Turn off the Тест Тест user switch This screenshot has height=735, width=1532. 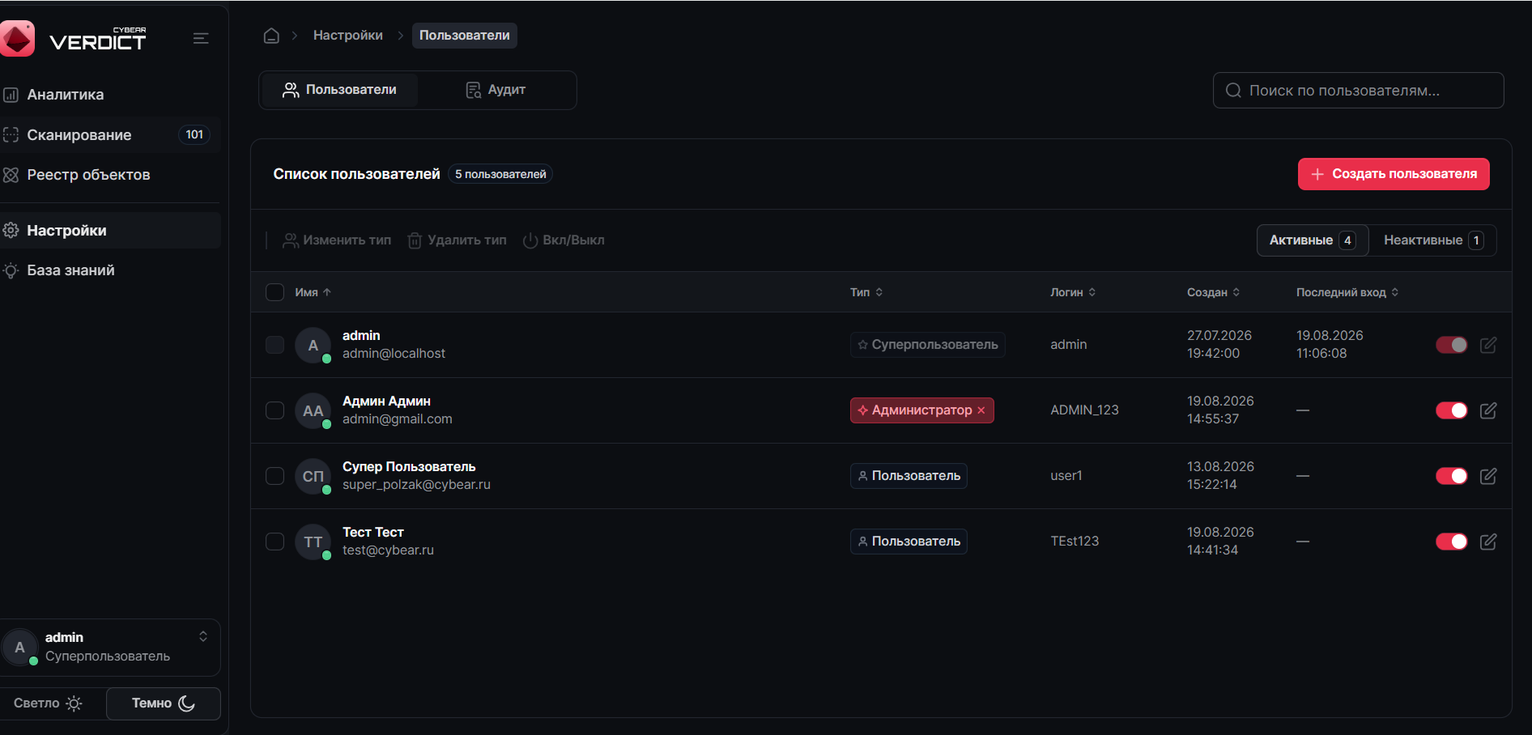[1452, 542]
